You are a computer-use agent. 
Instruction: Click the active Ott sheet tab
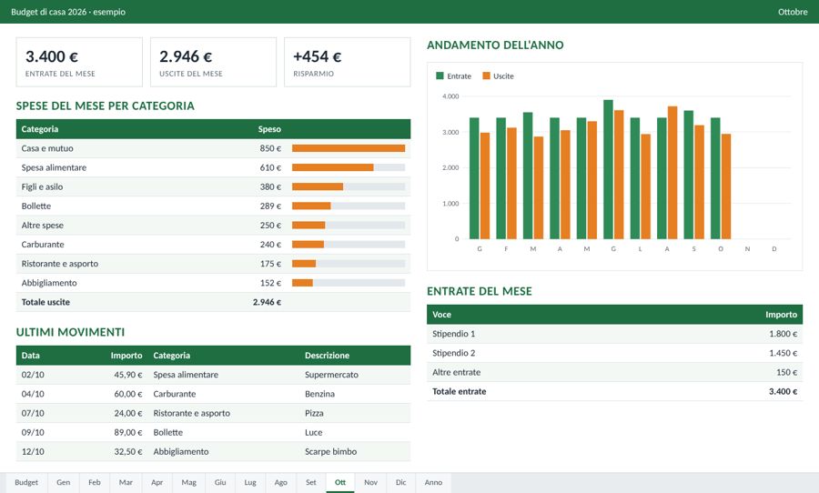340,482
